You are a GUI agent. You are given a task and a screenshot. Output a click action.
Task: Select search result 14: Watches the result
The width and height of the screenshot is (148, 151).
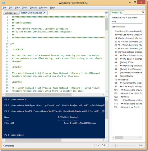(x=128, y=38)
